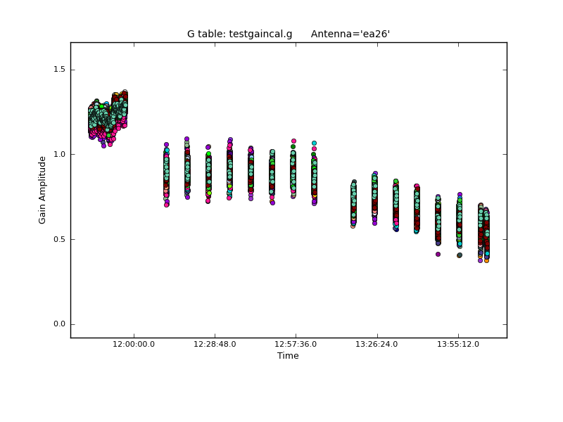
Task: Click the 13:55:12.0 time tick label
Action: tap(458, 344)
